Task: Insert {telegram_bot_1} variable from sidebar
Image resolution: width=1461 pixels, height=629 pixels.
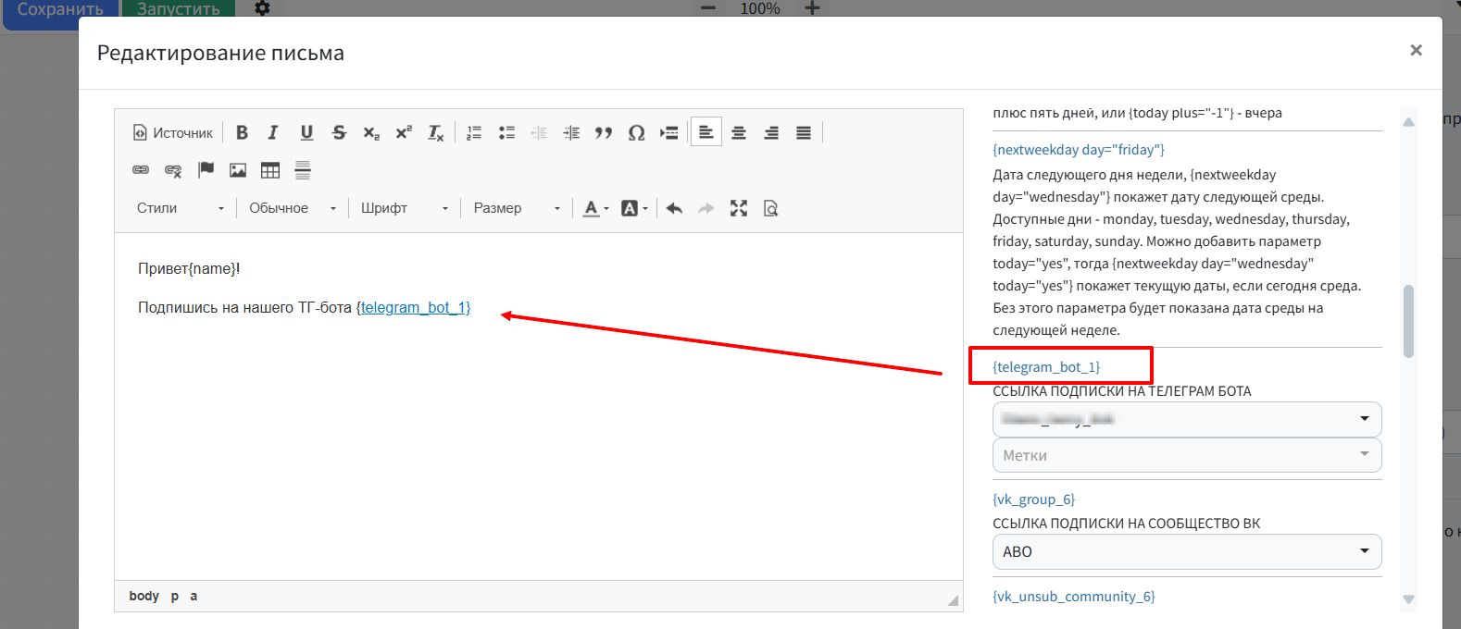Action: coord(1046,366)
